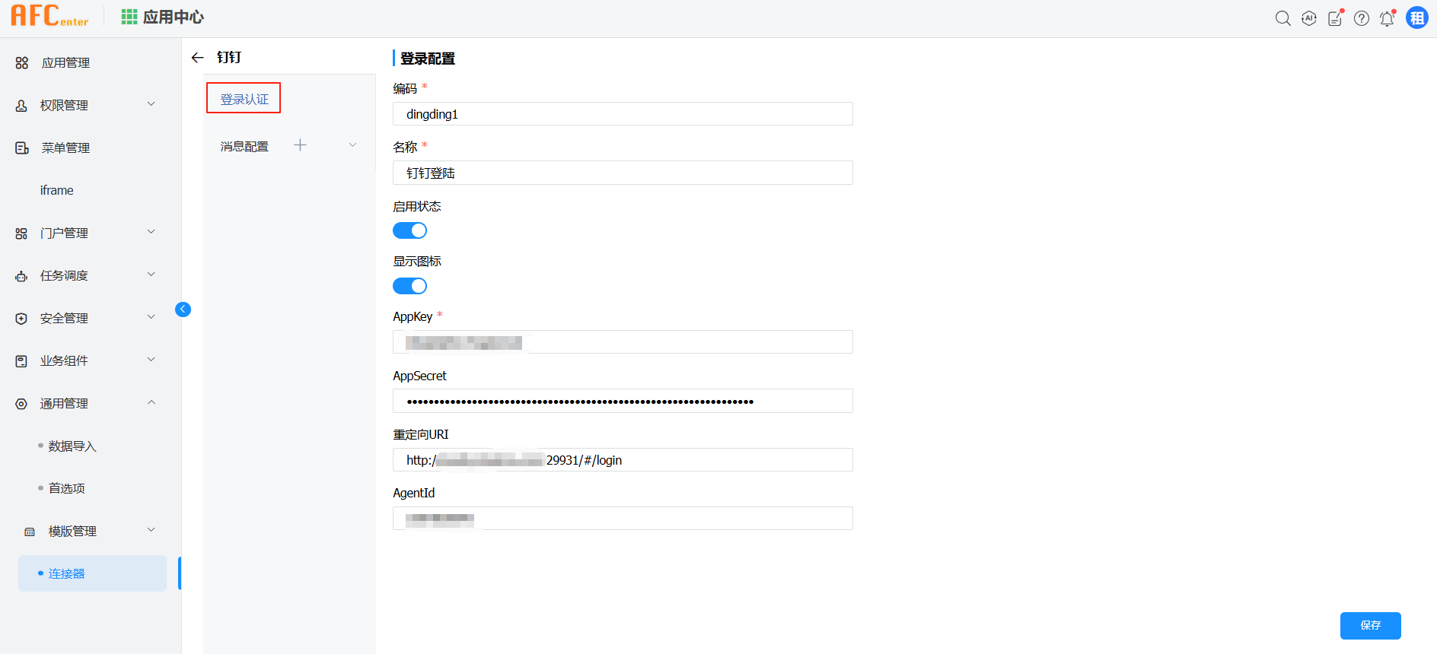The height and width of the screenshot is (654, 1437).
Task: Expand the 模版管理 submenu chevron
Action: tap(151, 530)
